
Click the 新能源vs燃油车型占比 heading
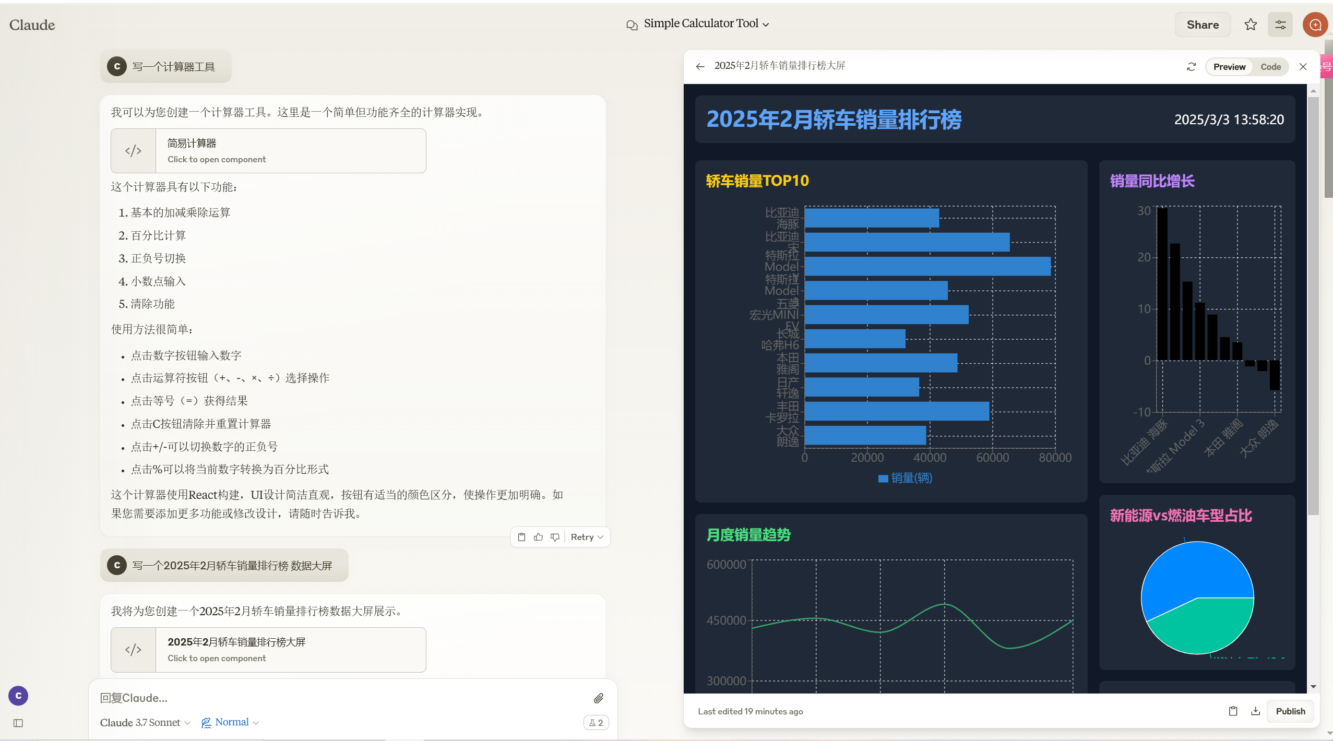(x=1181, y=516)
